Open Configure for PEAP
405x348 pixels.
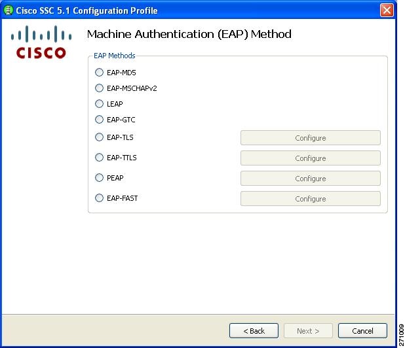pos(311,179)
